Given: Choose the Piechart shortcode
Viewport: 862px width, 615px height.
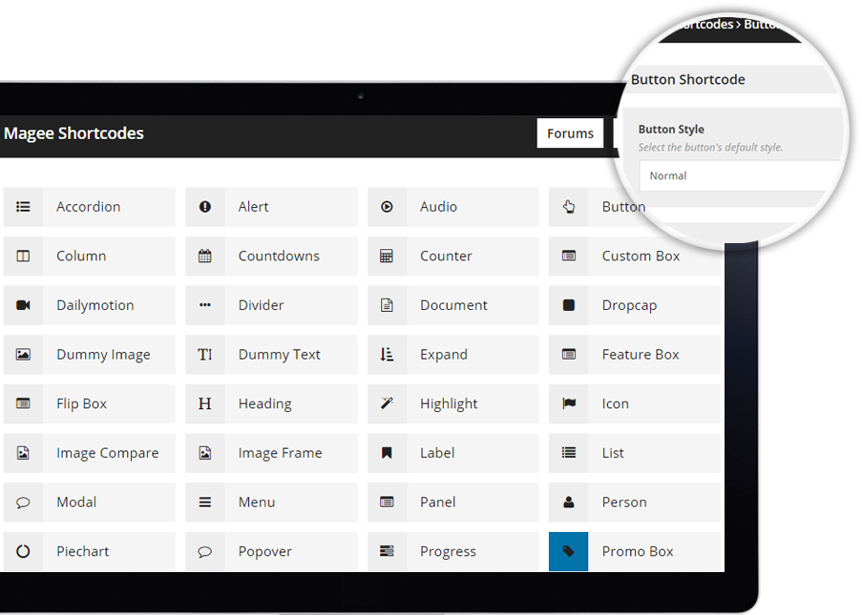Looking at the screenshot, I should 90,551.
